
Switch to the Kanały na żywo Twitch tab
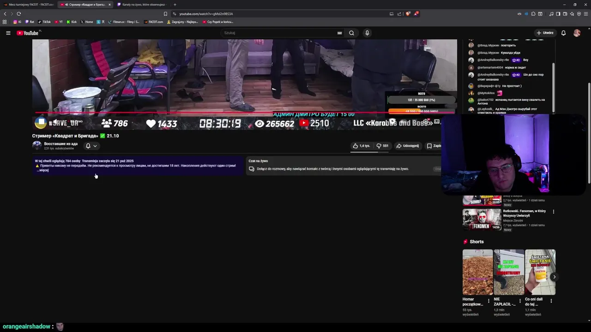pyautogui.click(x=142, y=5)
